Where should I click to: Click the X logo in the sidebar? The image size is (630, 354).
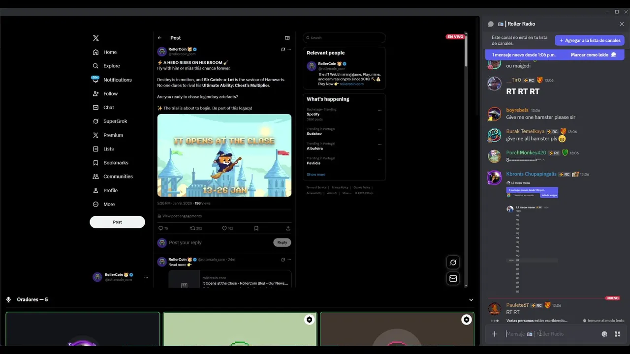pos(96,38)
